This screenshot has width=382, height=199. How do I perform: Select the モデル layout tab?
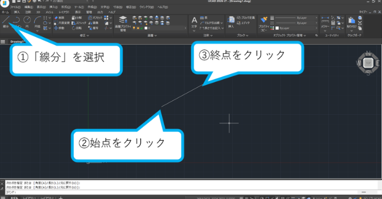14,197
